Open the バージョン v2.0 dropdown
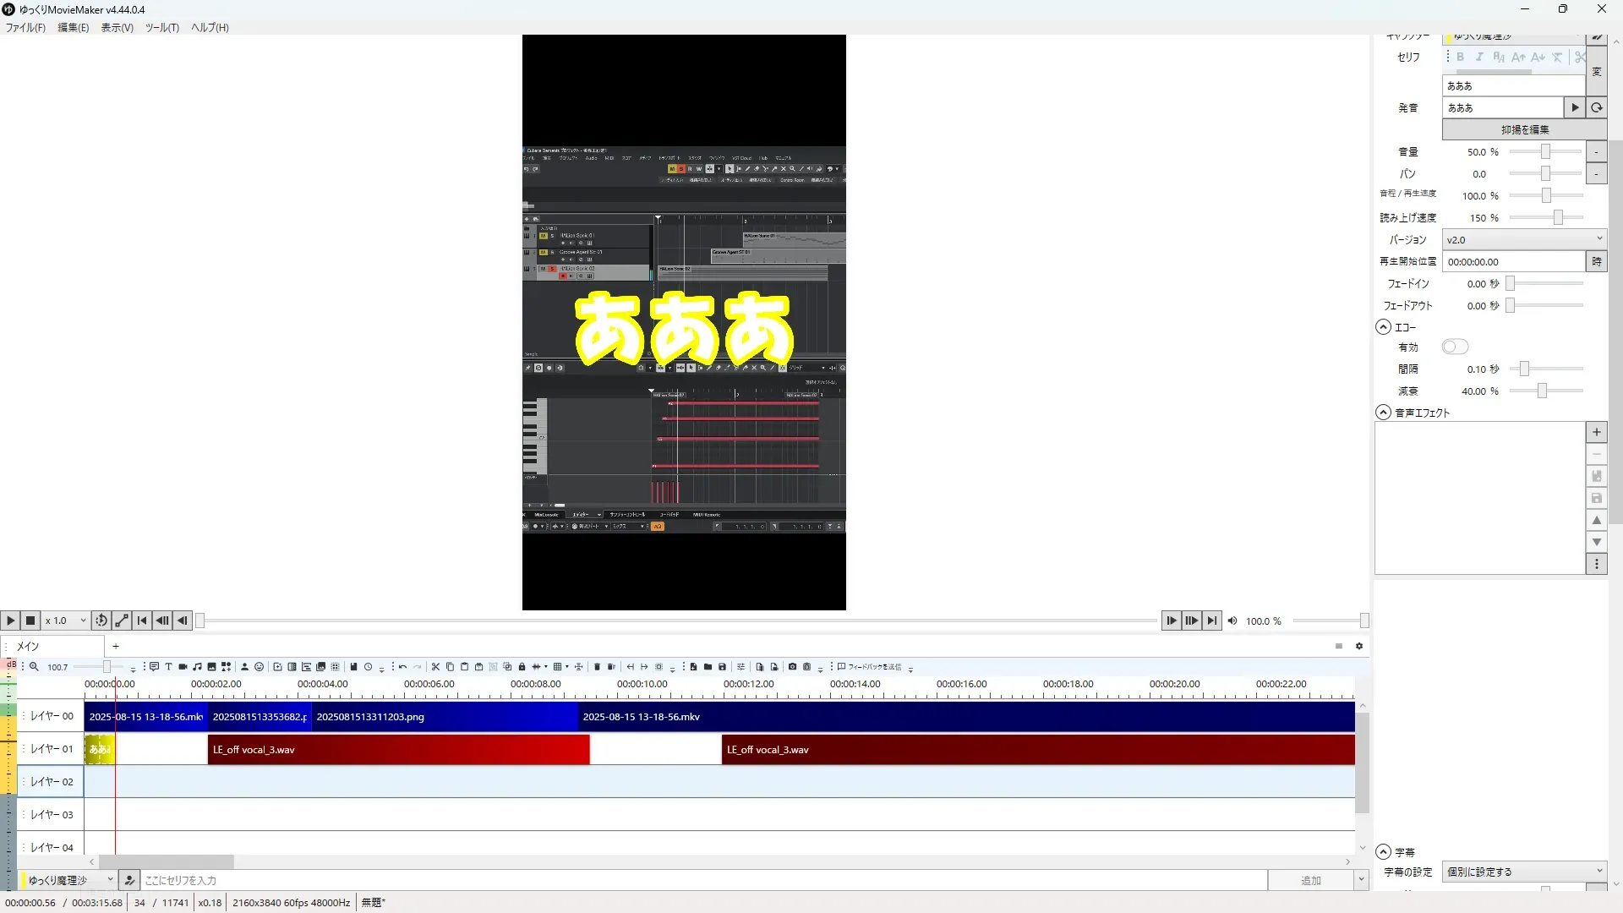Image resolution: width=1623 pixels, height=913 pixels. coord(1523,239)
